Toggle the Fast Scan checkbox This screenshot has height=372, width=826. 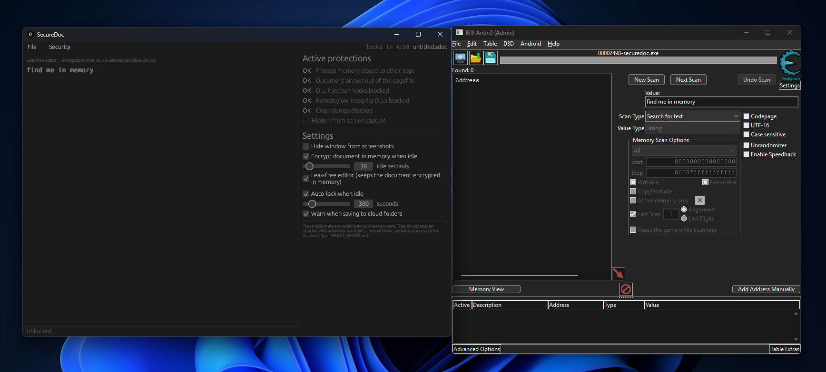[633, 214]
